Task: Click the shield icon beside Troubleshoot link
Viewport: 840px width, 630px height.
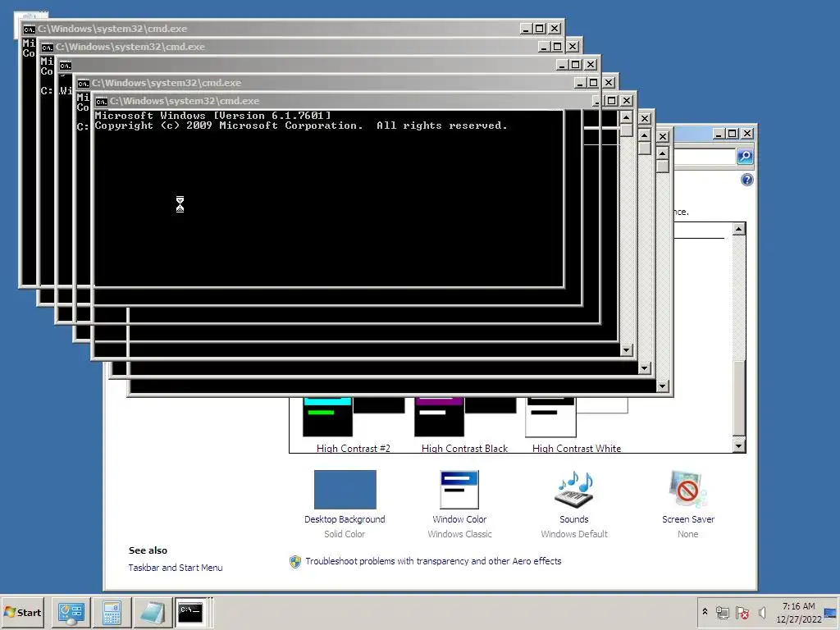Action: pos(295,561)
